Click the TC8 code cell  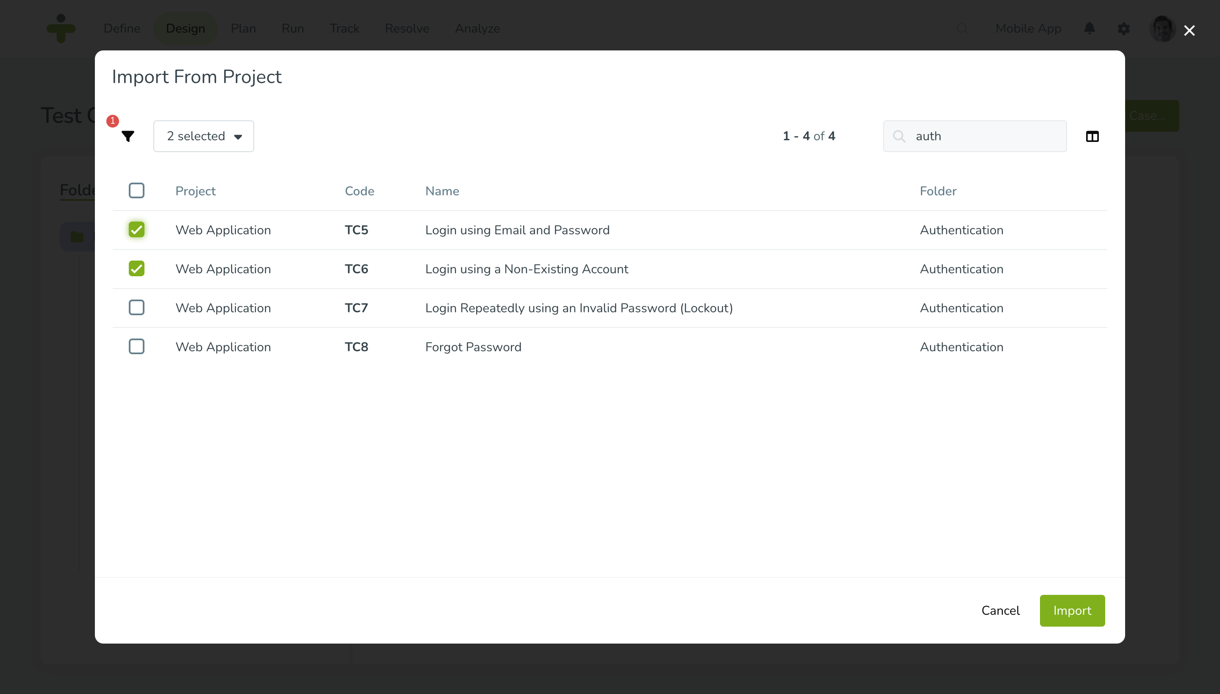pos(357,347)
